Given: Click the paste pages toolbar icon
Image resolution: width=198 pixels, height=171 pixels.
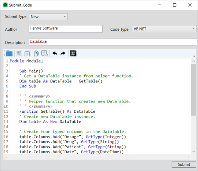Looking at the screenshot, I should click(x=36, y=53).
